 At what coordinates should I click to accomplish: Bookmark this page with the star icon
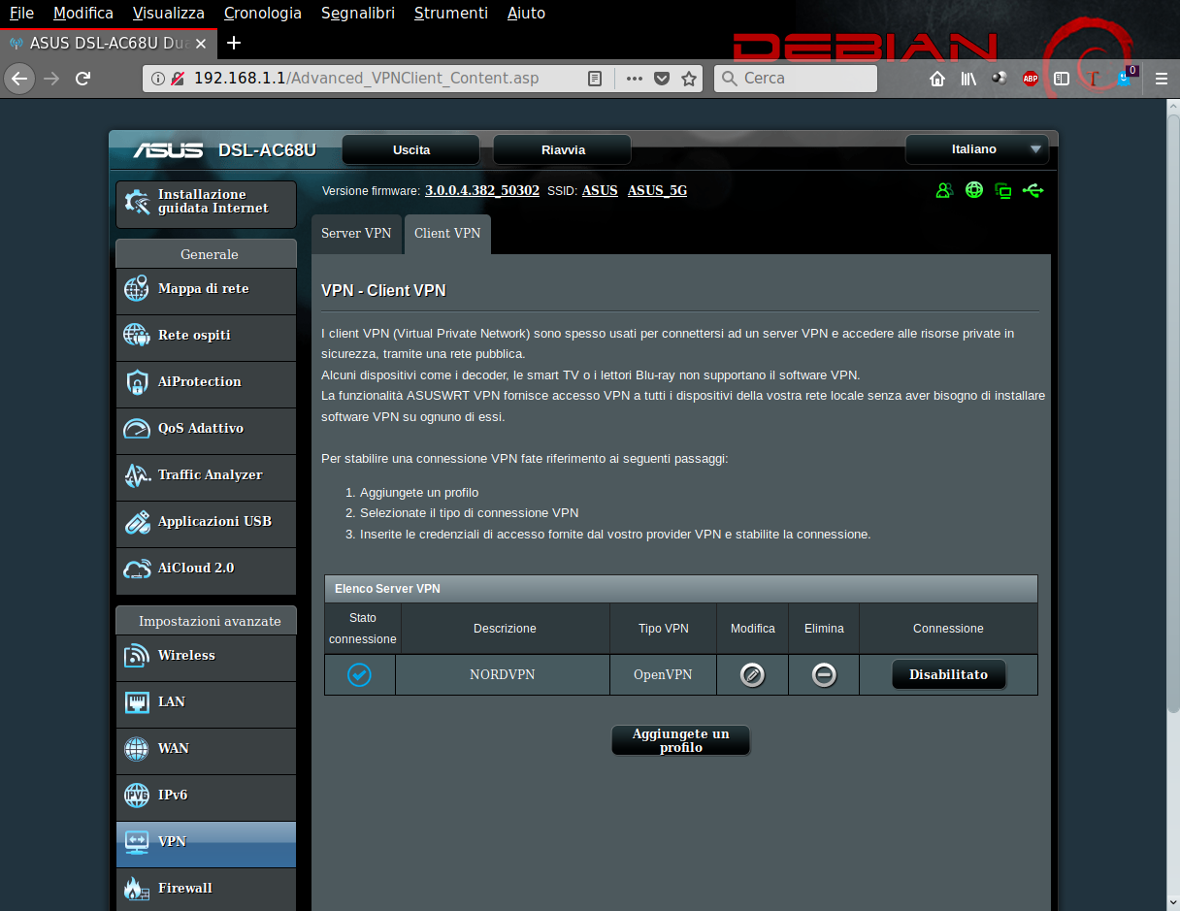coord(689,79)
